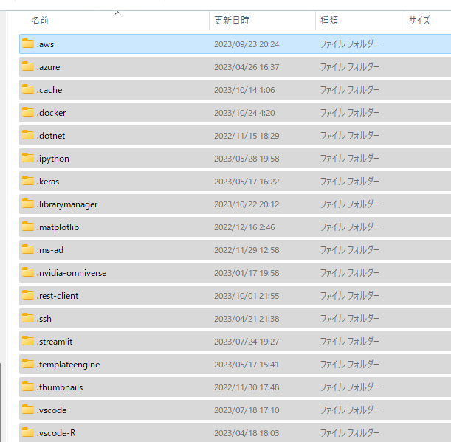Sort by the 名前 column header

pyautogui.click(x=40, y=21)
